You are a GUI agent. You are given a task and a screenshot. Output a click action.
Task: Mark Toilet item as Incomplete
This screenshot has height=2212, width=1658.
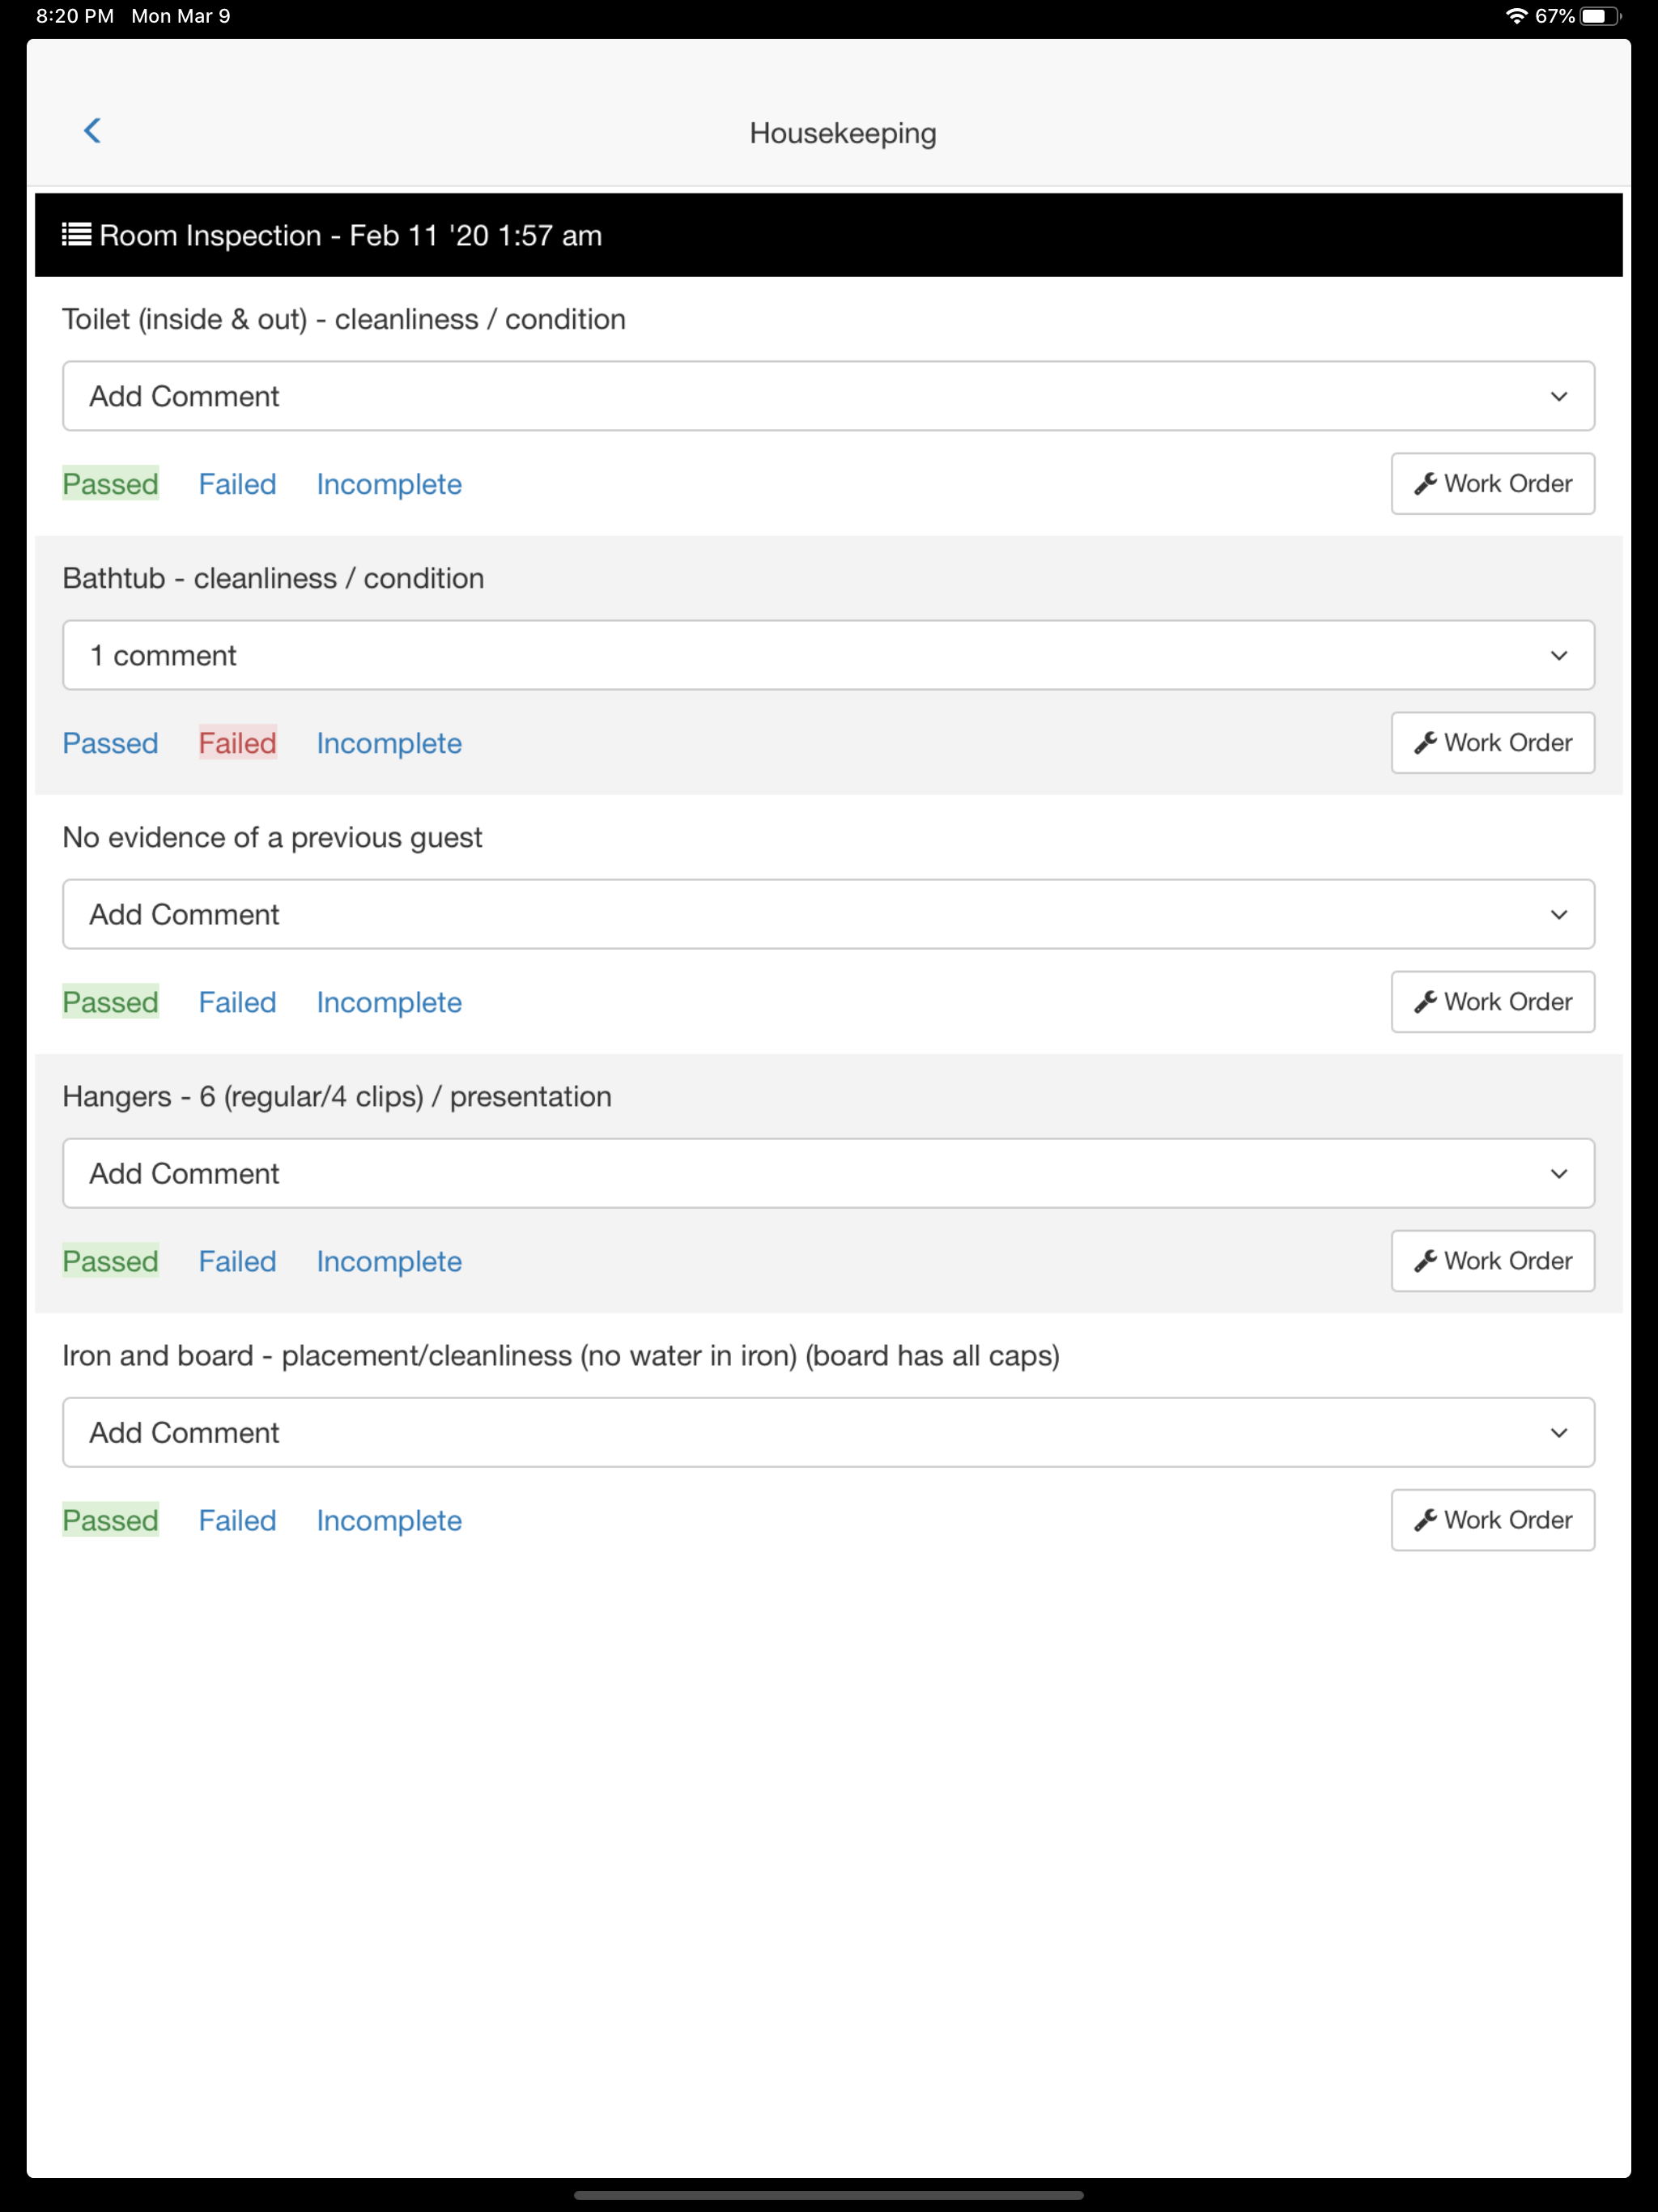389,484
